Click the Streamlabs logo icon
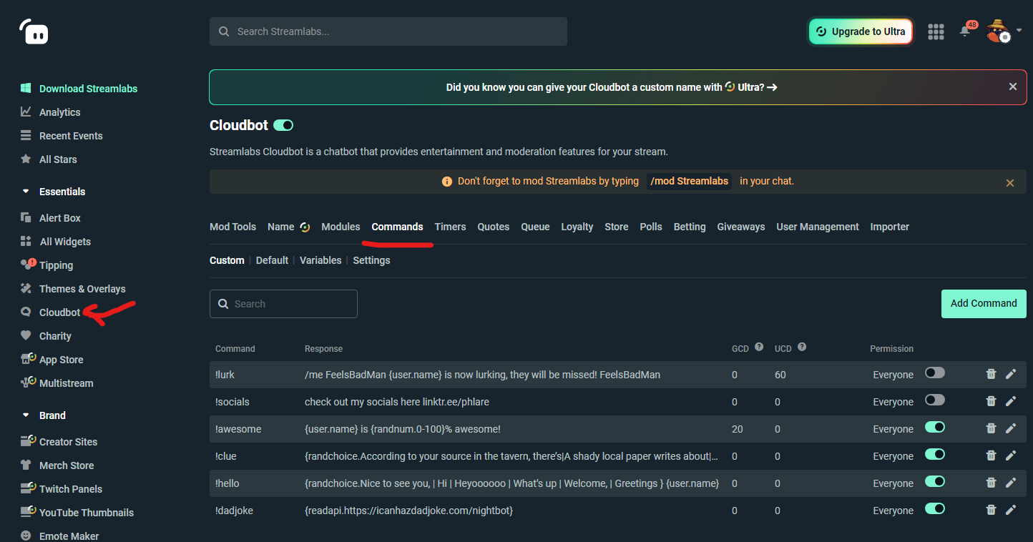This screenshot has height=542, width=1033. pos(34,31)
